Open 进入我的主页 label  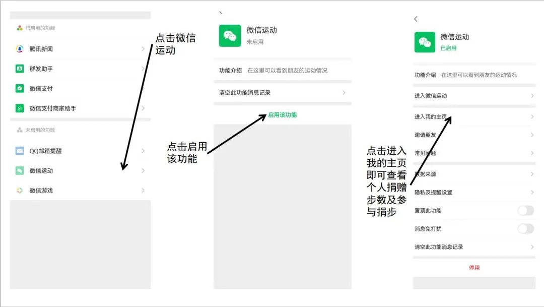coord(431,116)
